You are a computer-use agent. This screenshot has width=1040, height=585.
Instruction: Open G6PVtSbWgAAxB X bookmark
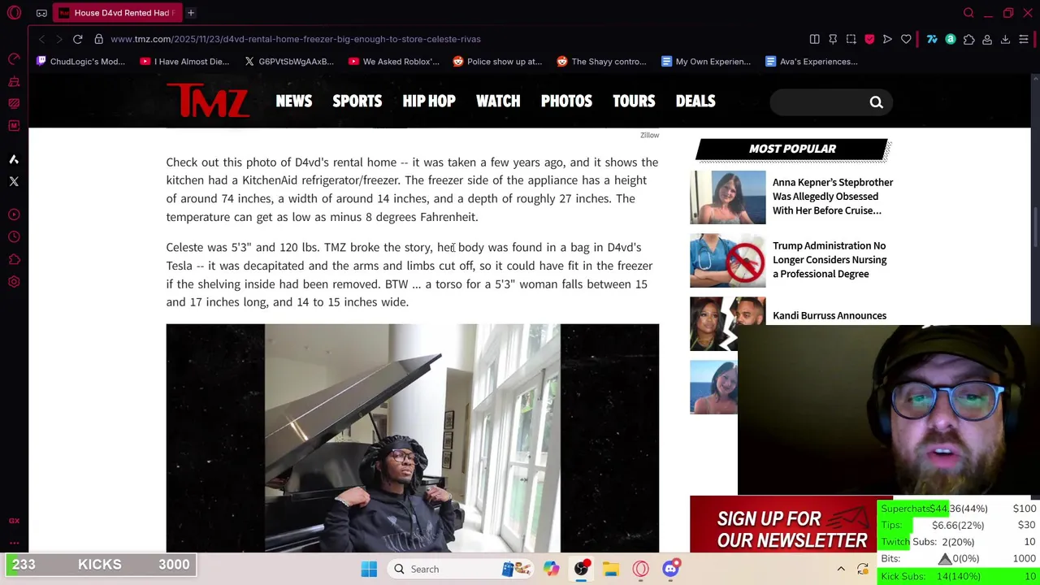[x=289, y=62]
